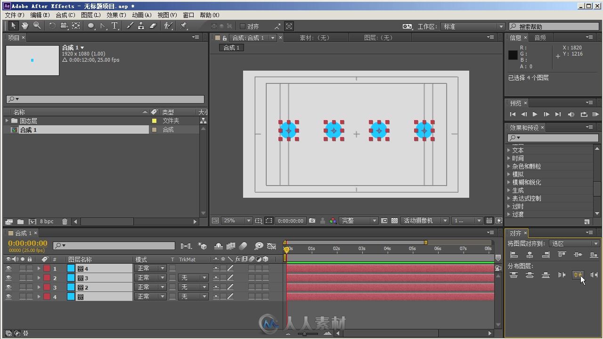This screenshot has height=339, width=603.
Task: Select the Type text tool
Action: pyautogui.click(x=114, y=26)
